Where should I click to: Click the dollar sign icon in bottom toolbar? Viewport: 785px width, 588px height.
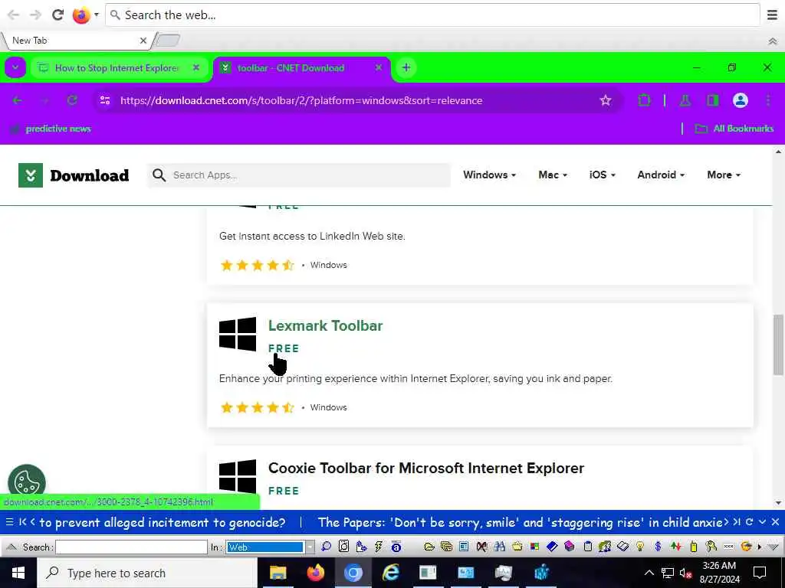[658, 547]
